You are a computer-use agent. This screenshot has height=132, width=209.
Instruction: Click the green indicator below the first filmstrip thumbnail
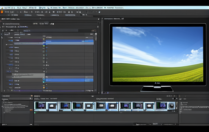[x=35, y=113]
